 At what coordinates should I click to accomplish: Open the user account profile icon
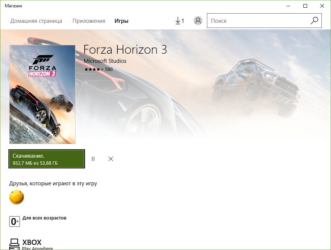click(x=198, y=21)
